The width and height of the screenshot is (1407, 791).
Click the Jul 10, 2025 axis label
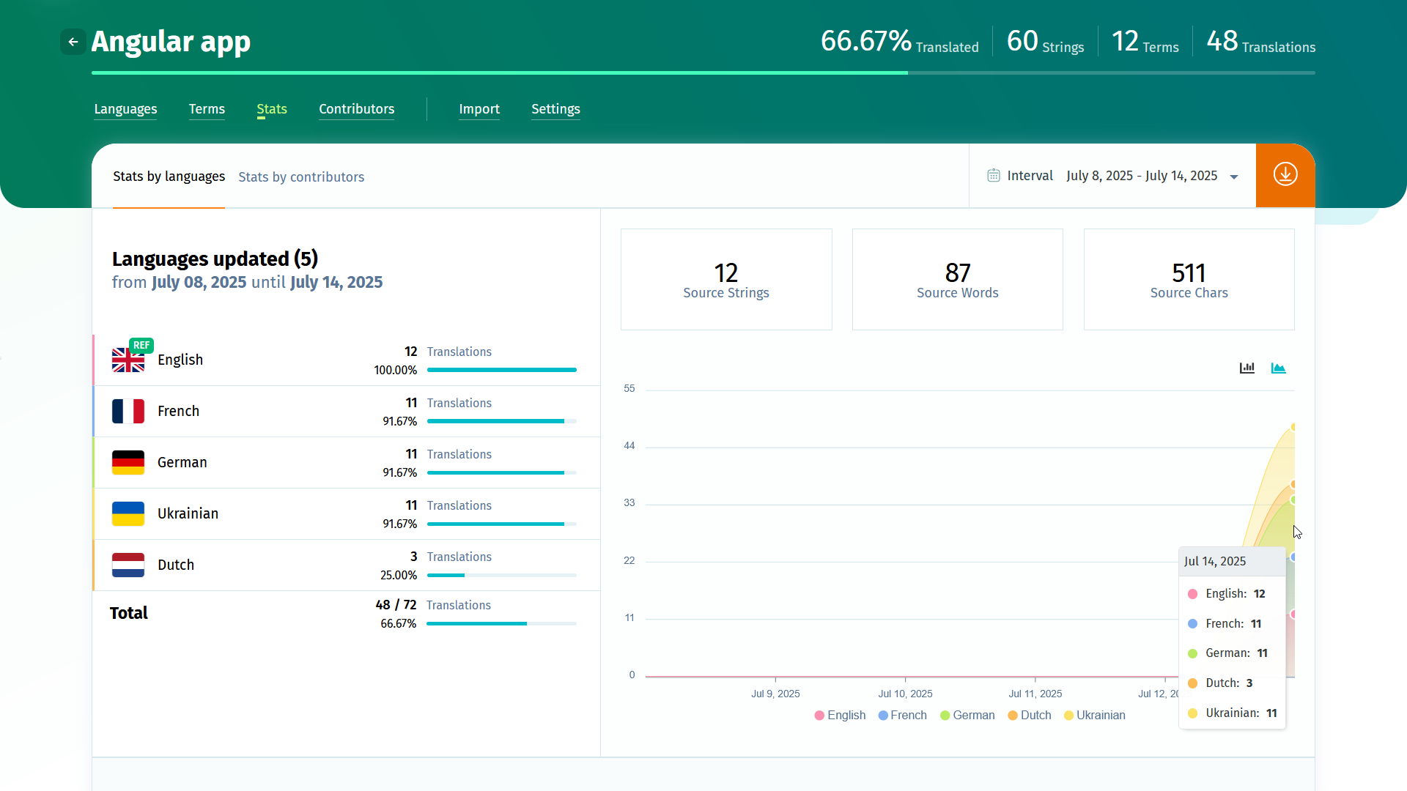pos(905,694)
